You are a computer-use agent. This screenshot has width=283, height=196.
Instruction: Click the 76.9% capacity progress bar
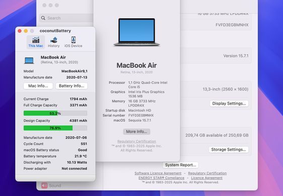click(x=55, y=128)
